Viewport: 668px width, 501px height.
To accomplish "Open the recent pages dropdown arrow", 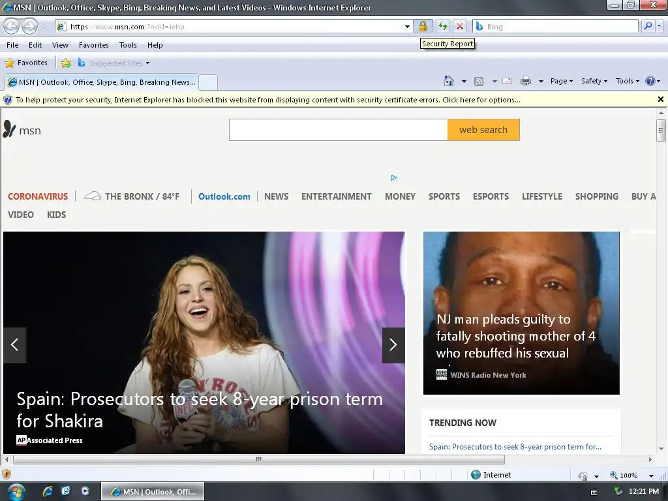I will [x=44, y=26].
